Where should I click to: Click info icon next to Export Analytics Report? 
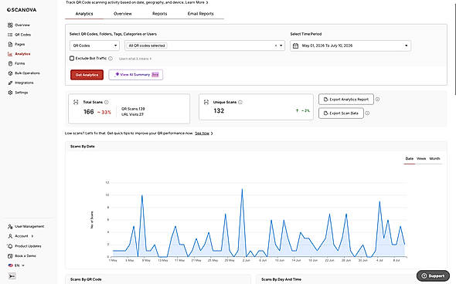coord(377,100)
